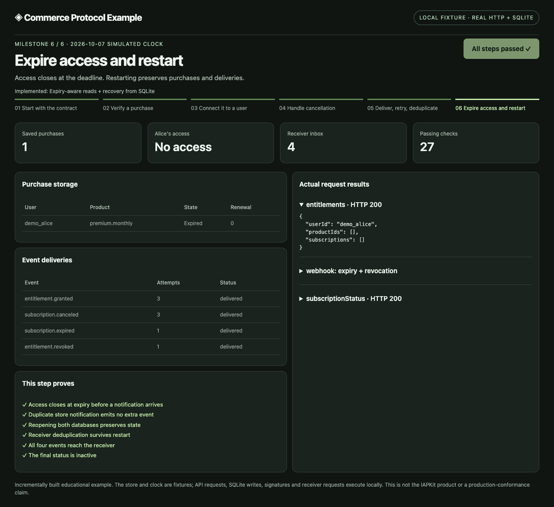Click the Expire access and restart heading

coord(99,60)
